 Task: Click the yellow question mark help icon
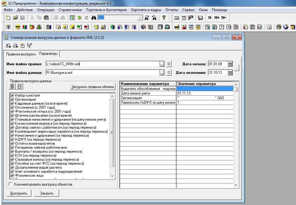[164, 18]
